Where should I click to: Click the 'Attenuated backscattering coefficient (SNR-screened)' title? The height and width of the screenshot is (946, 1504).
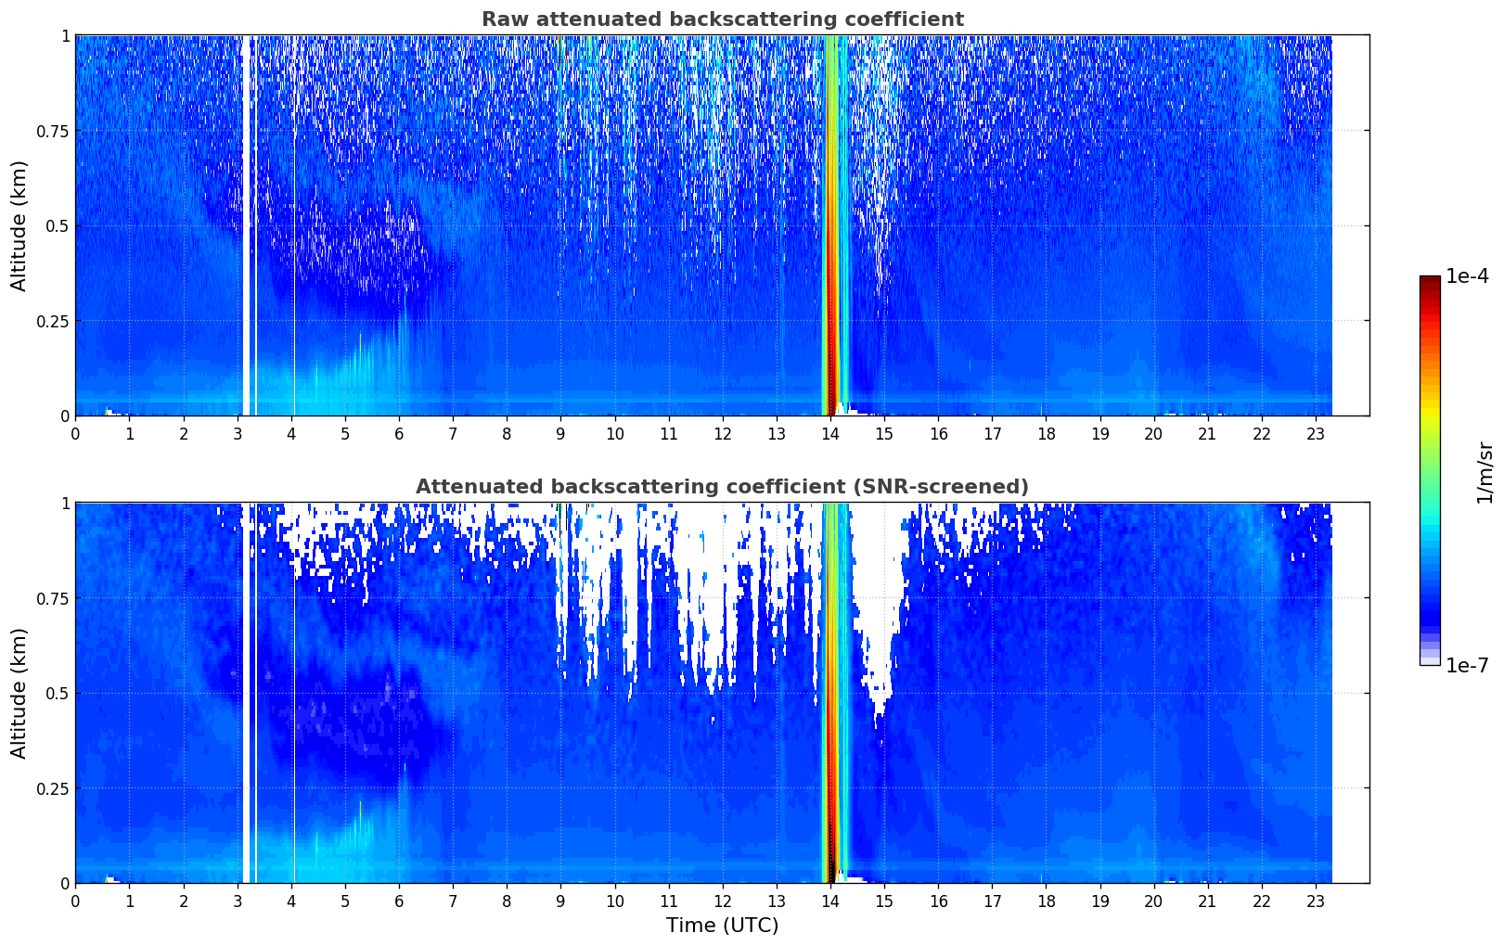click(x=722, y=487)
